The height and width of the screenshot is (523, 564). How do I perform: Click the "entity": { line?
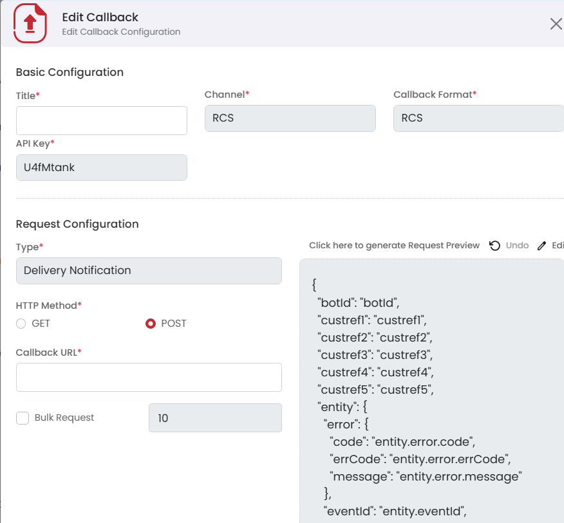(342, 407)
